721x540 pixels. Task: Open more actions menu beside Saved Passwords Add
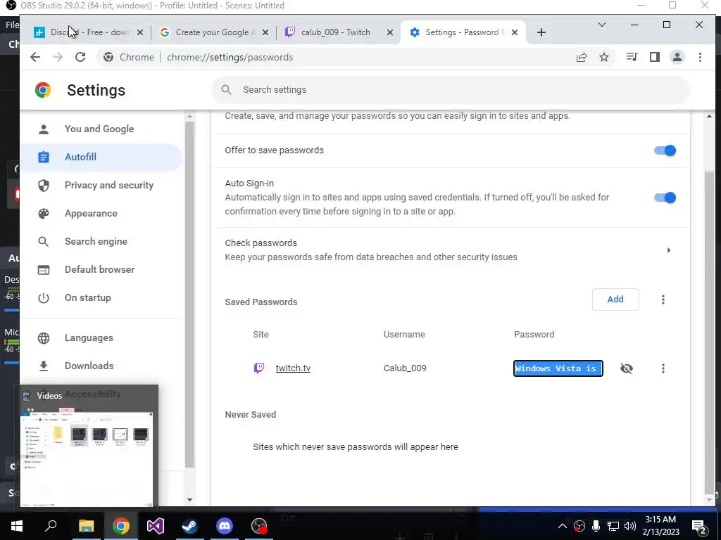coord(663,300)
